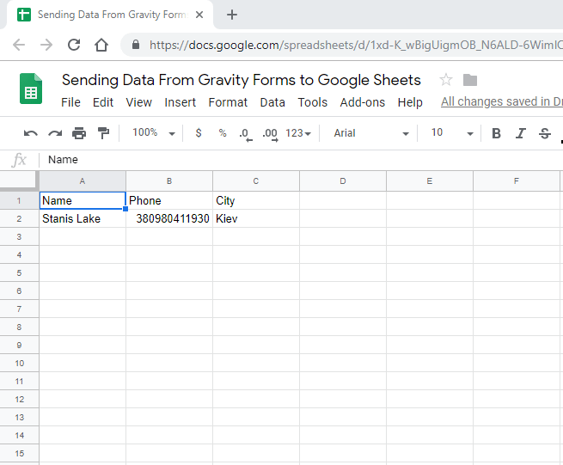This screenshot has width=563, height=465.
Task: Go forward in browser history
Action: tap(46, 45)
